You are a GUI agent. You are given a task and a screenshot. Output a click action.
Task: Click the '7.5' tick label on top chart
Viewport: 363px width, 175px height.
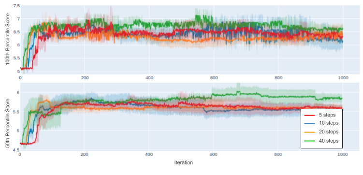point(16,5)
